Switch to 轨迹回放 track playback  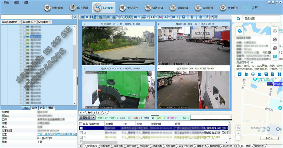tap(149, 8)
